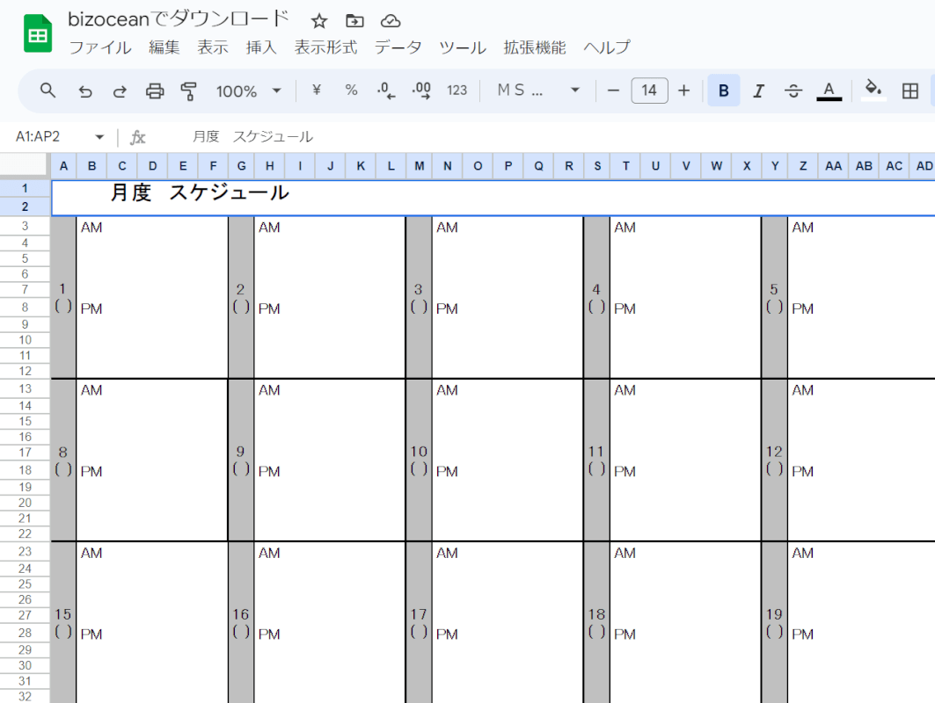Viewport: 935px width, 703px height.
Task: Toggle italic text formatting
Action: point(758,91)
